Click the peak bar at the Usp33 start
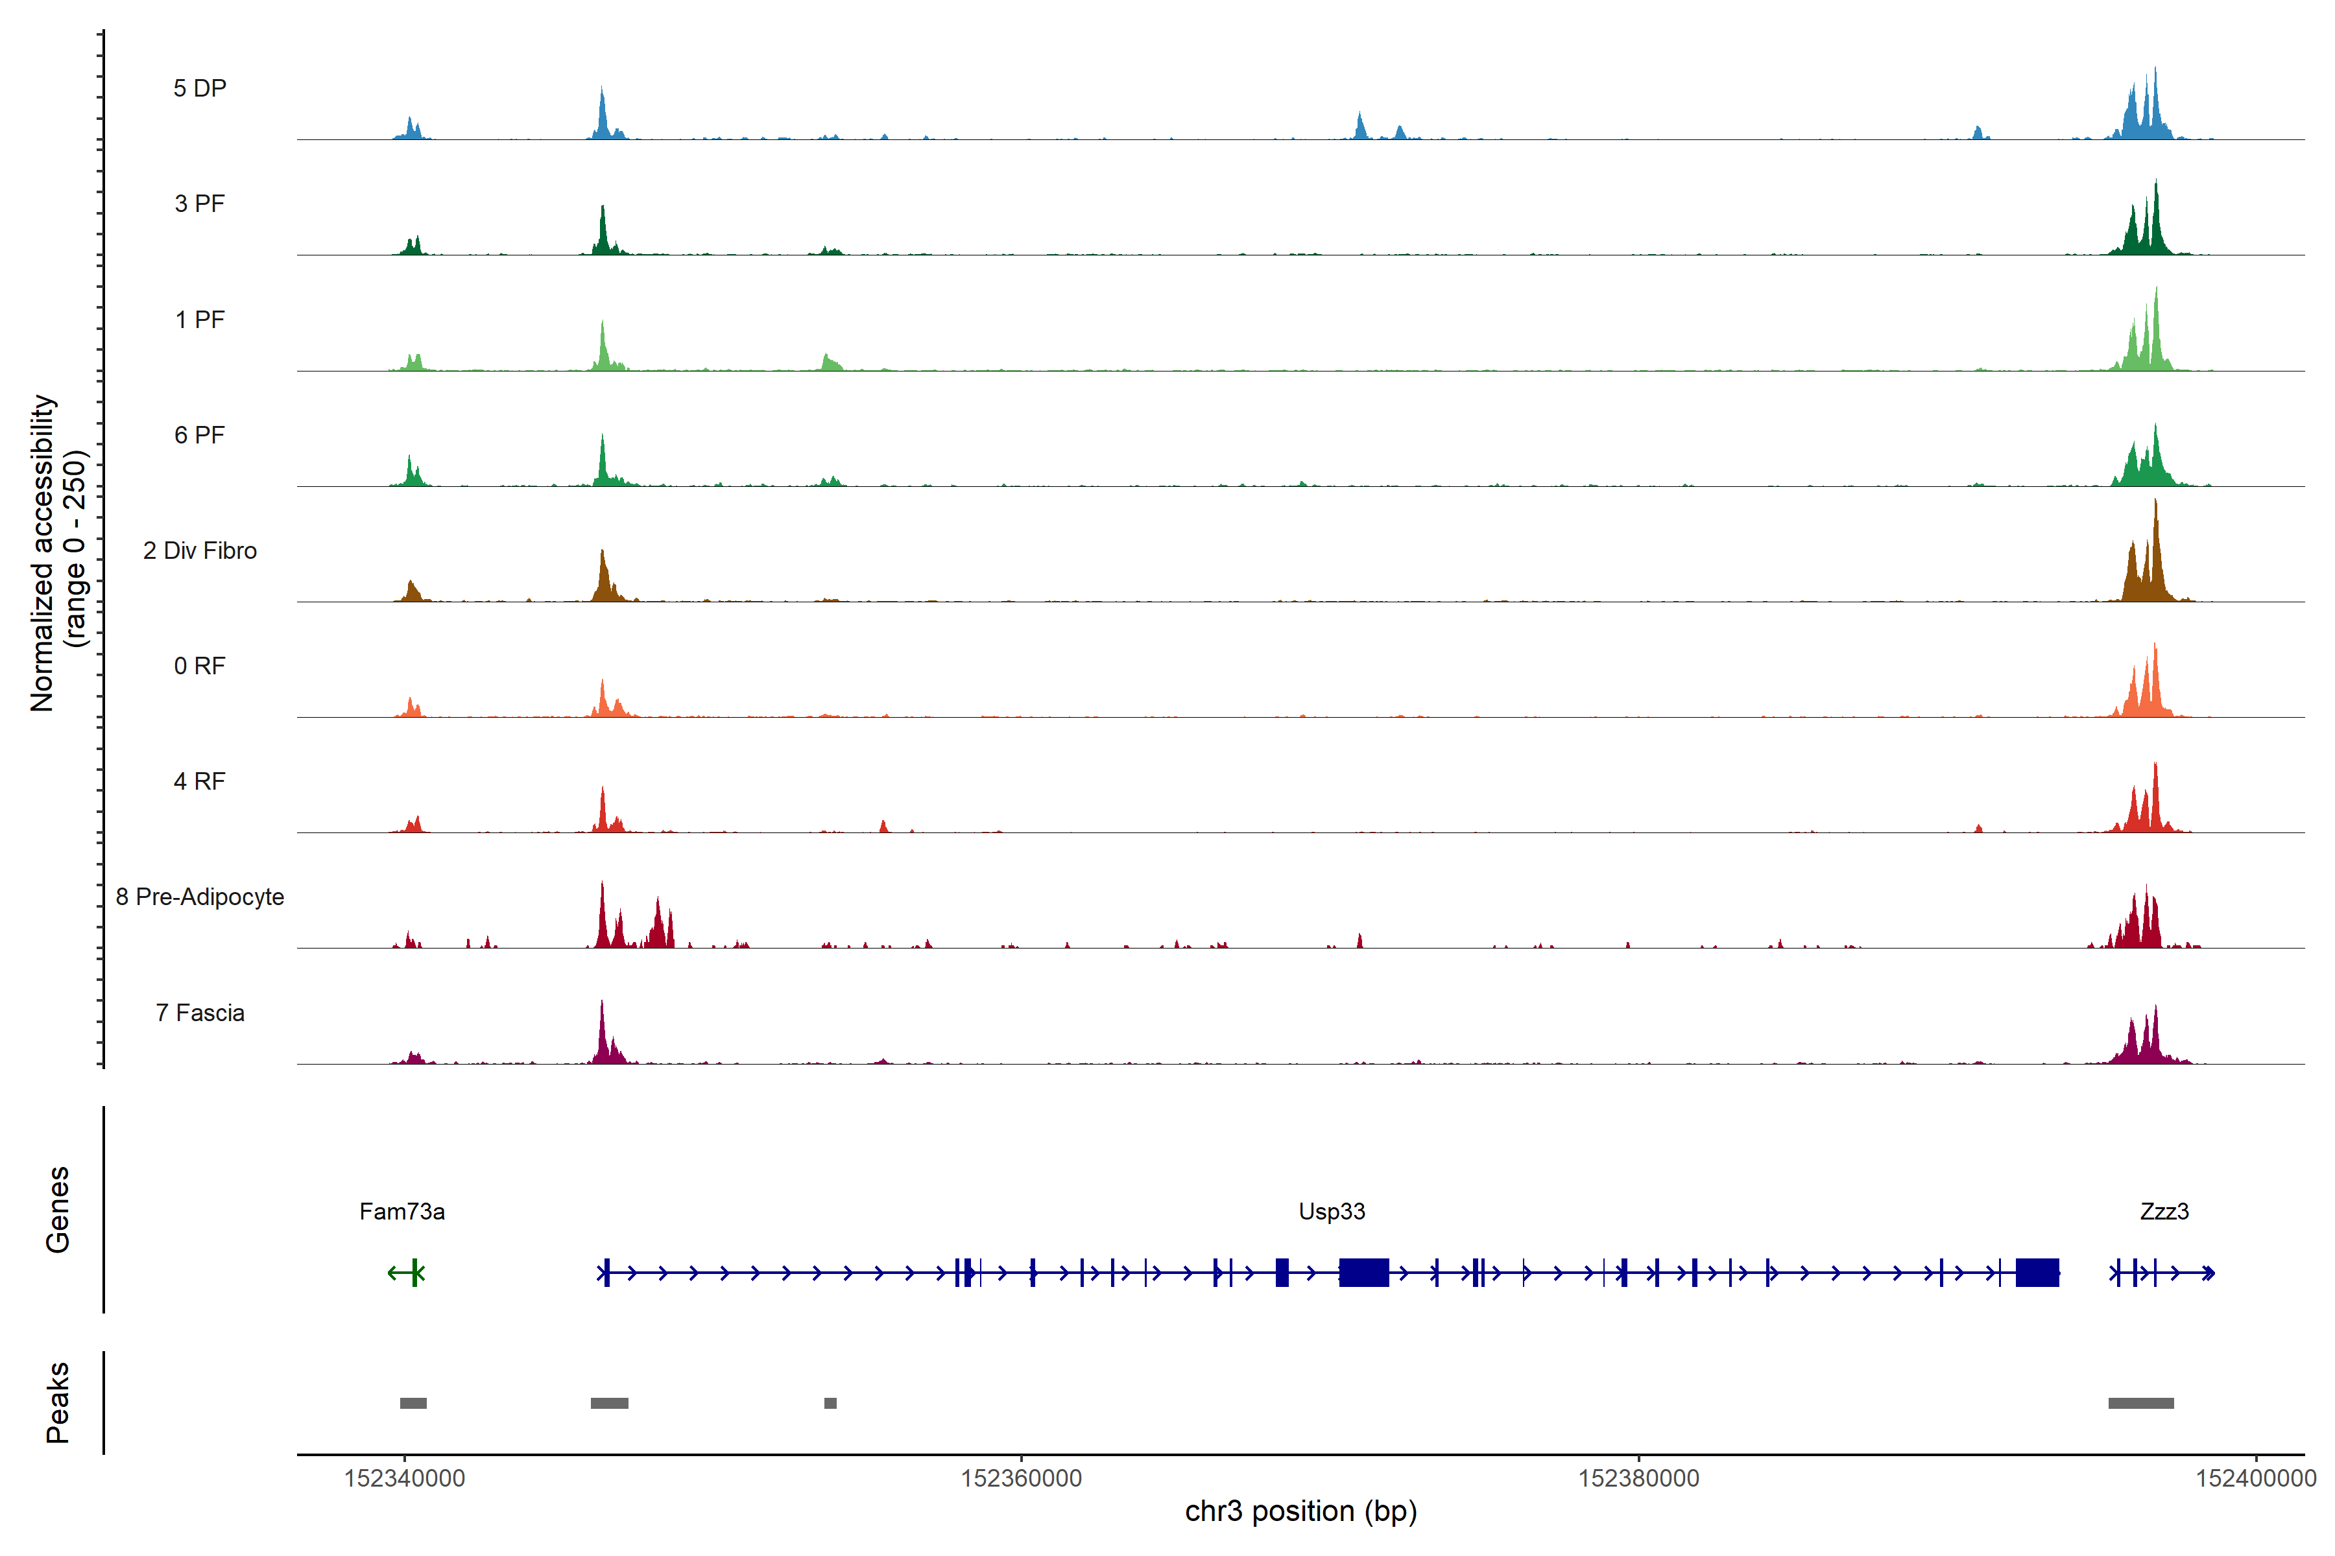Viewport: 2335px width, 1556px height. [x=608, y=1403]
